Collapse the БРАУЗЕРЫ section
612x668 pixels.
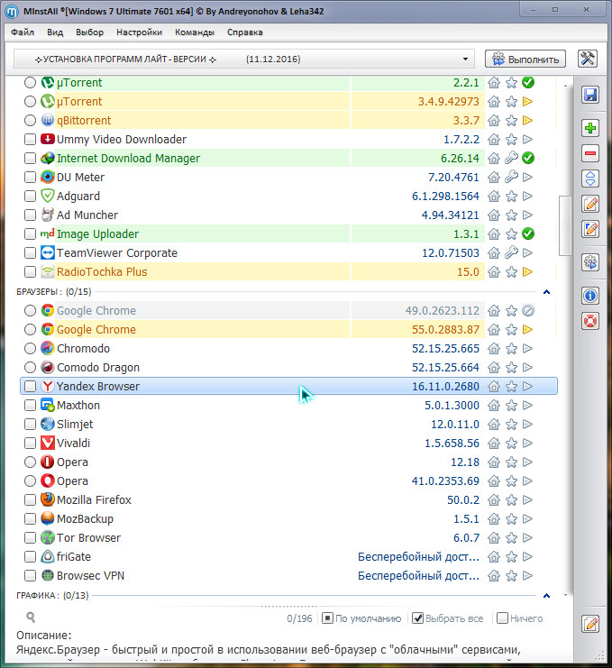coord(546,292)
